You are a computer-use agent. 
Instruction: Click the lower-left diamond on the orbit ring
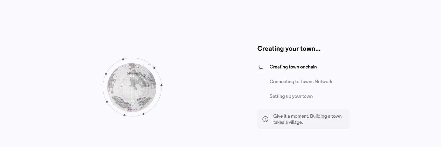[x=107, y=102]
